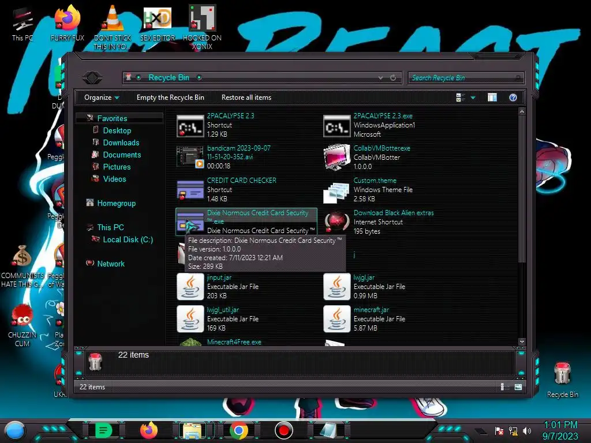Viewport: 591px width, 443px height.
Task: Open Firefox from the taskbar
Action: (x=148, y=430)
